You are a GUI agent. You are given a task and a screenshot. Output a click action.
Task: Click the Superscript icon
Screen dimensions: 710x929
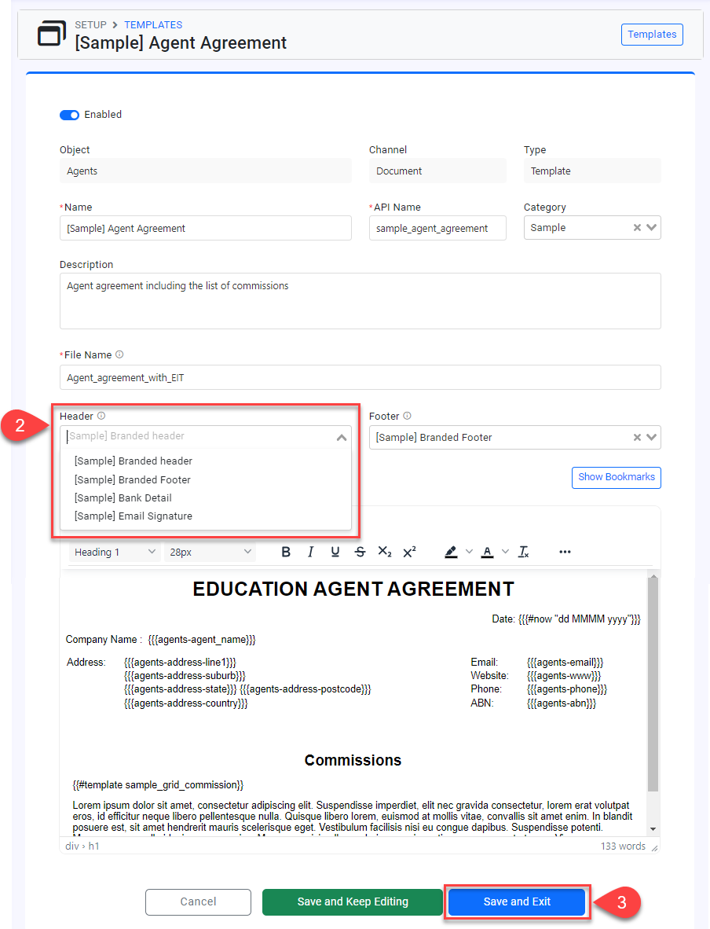[409, 553]
